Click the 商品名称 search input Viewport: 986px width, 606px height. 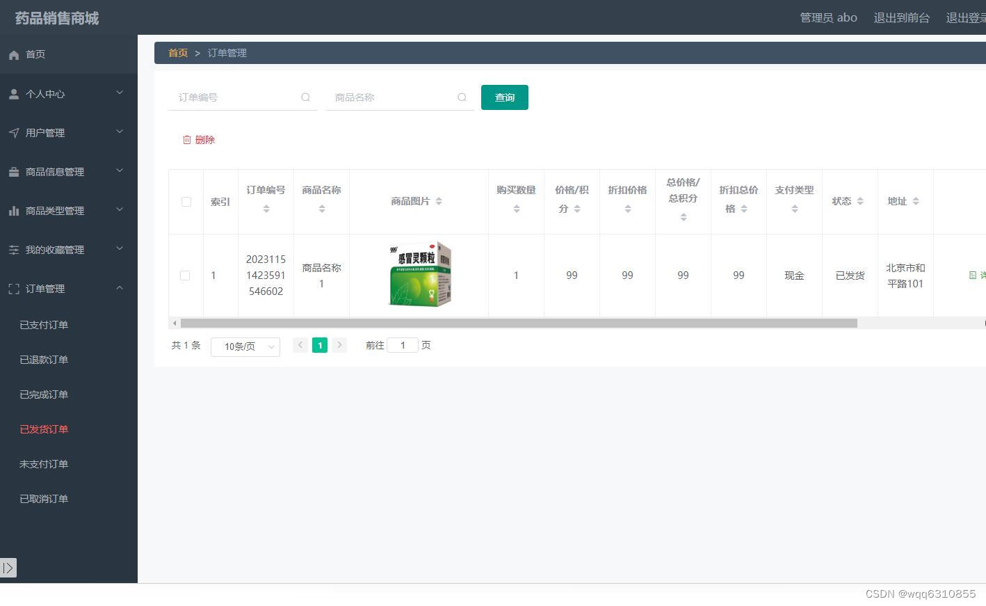tap(400, 97)
